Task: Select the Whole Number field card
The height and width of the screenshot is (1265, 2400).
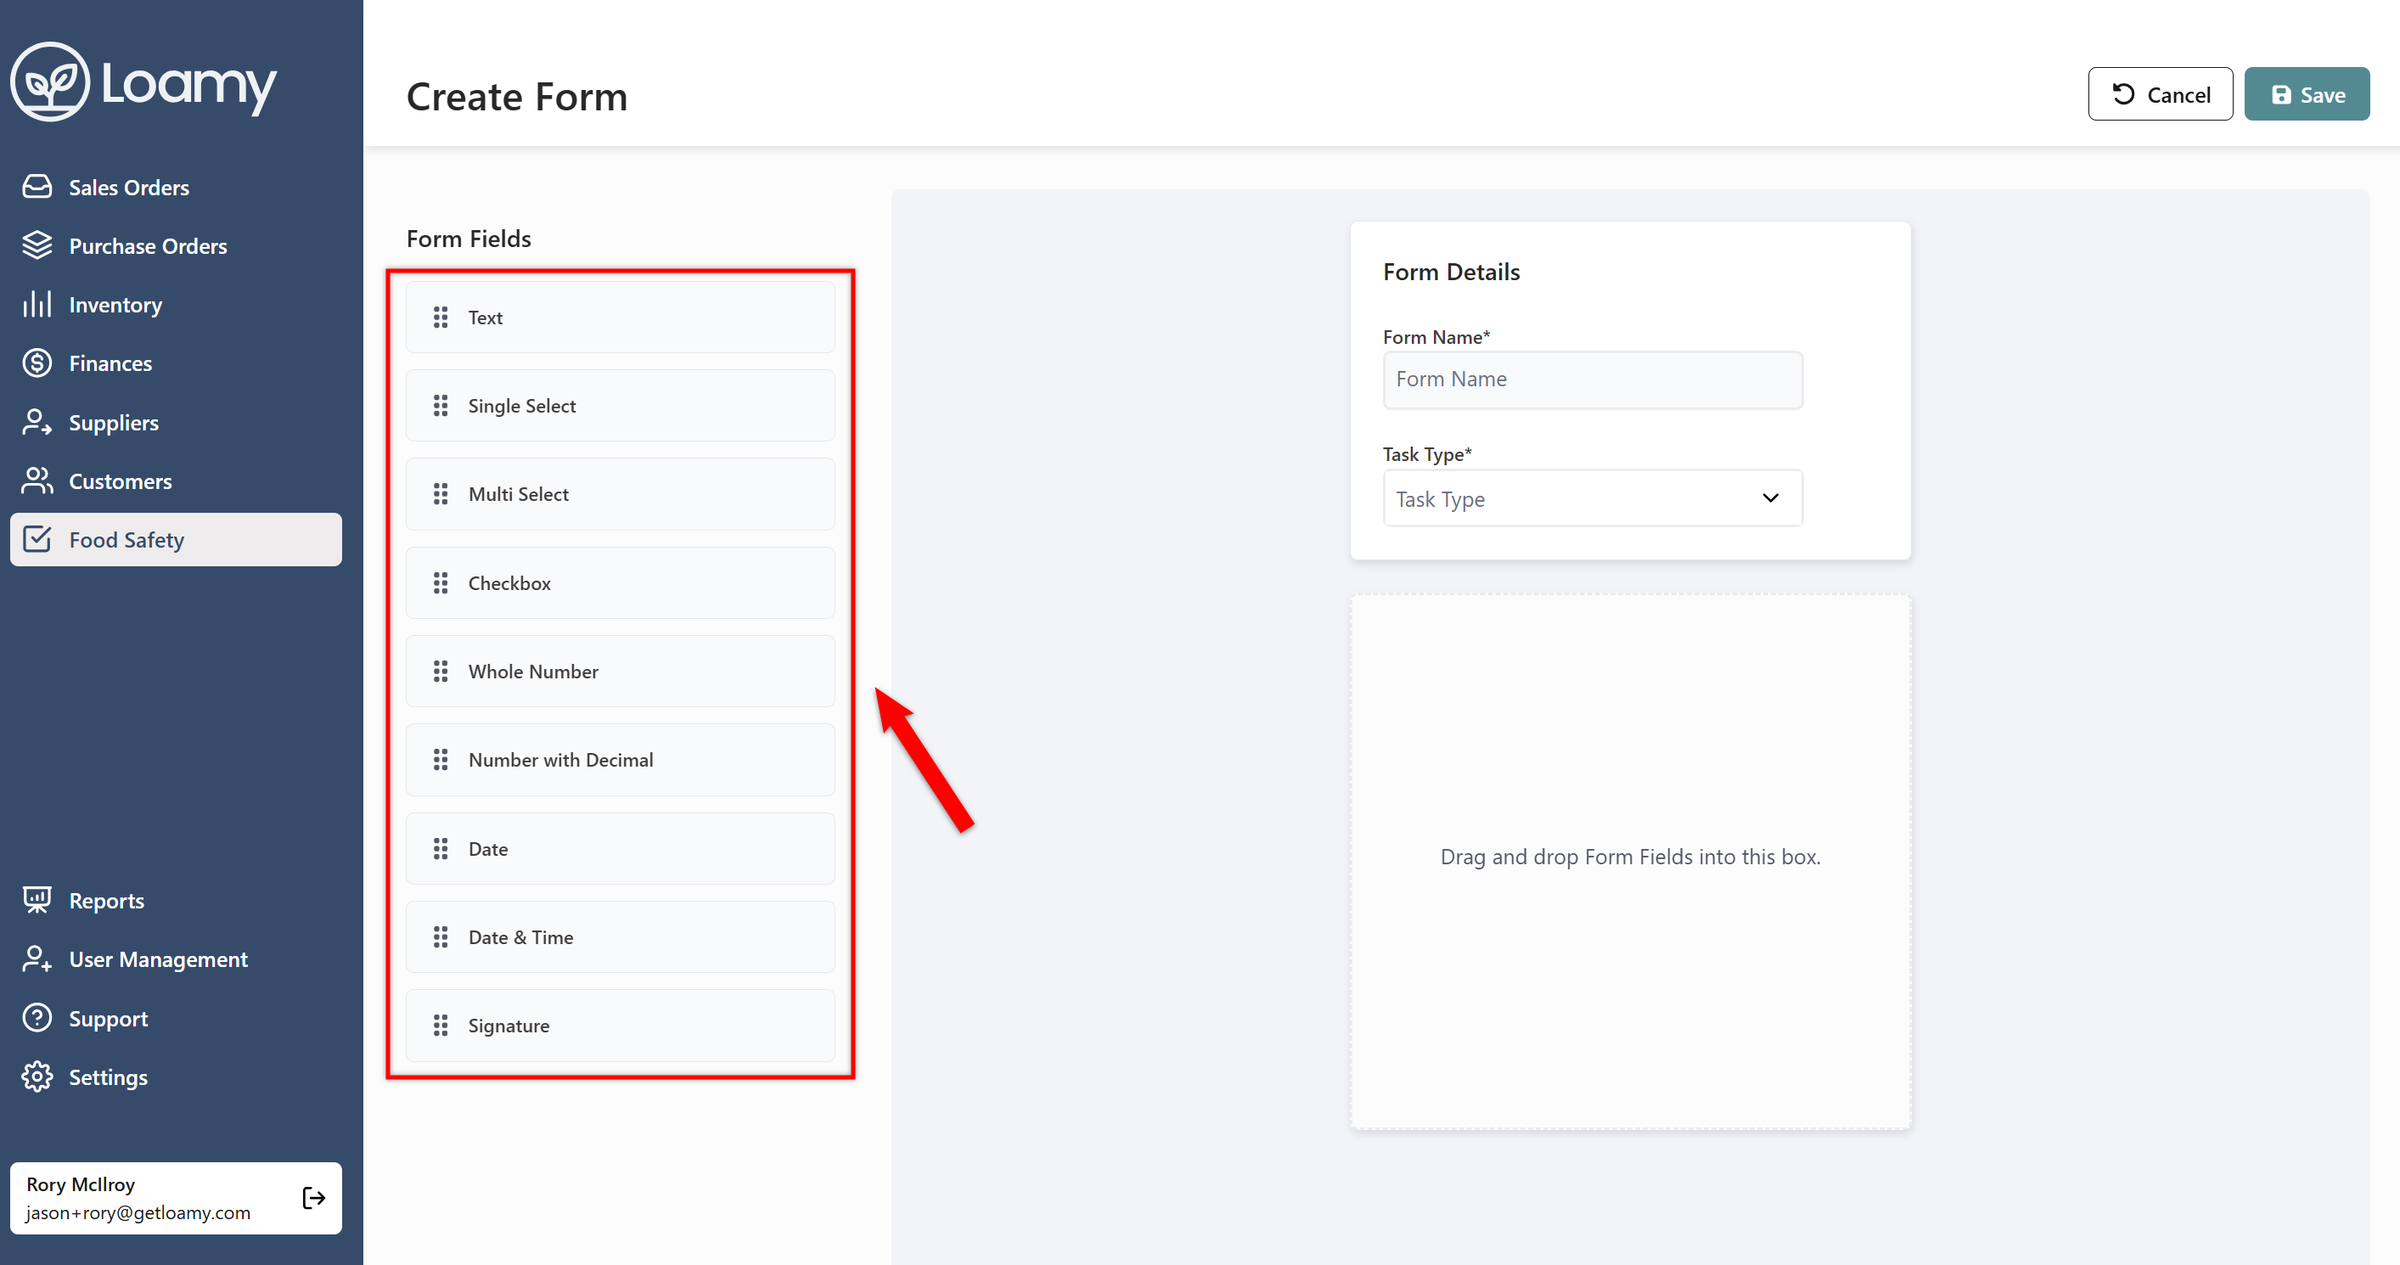Action: pos(620,672)
